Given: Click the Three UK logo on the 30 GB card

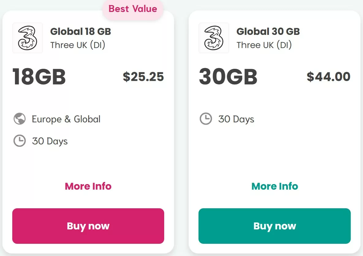Looking at the screenshot, I should pyautogui.click(x=214, y=38).
